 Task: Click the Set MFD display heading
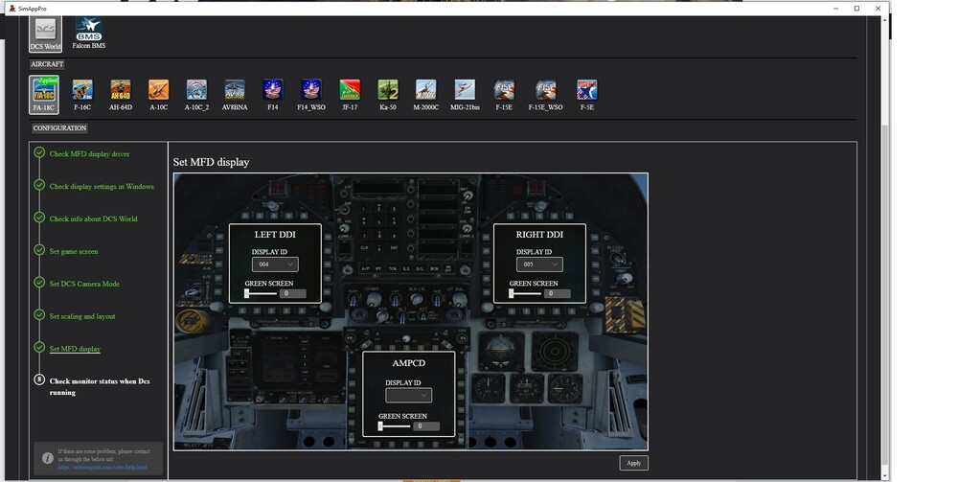pos(211,162)
